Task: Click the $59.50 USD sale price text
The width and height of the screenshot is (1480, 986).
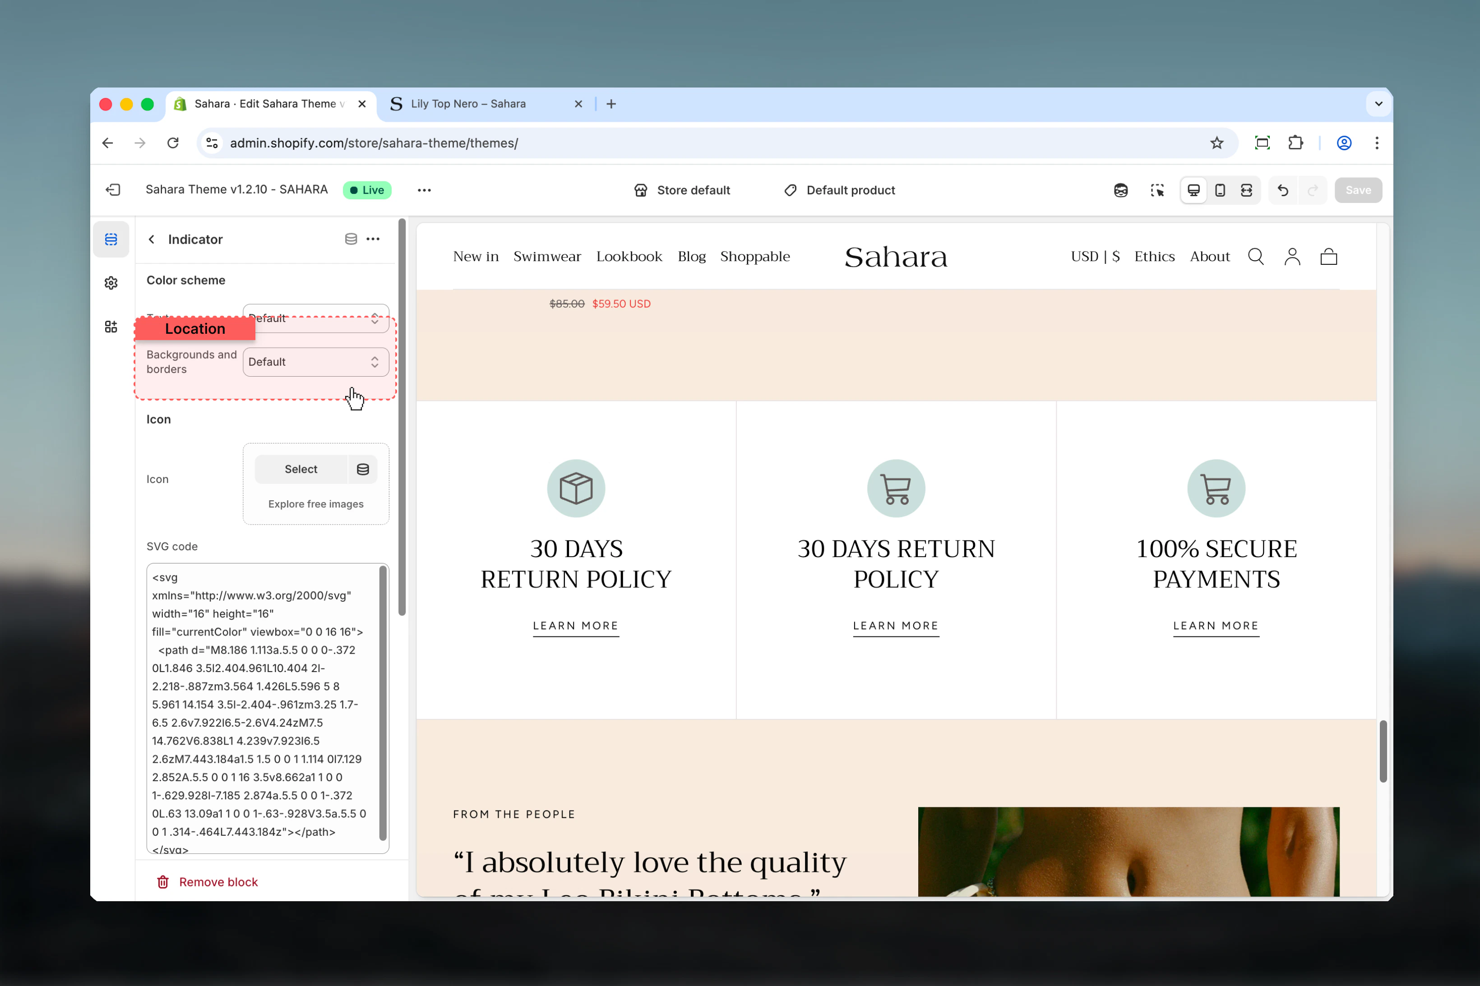Action: click(x=621, y=304)
